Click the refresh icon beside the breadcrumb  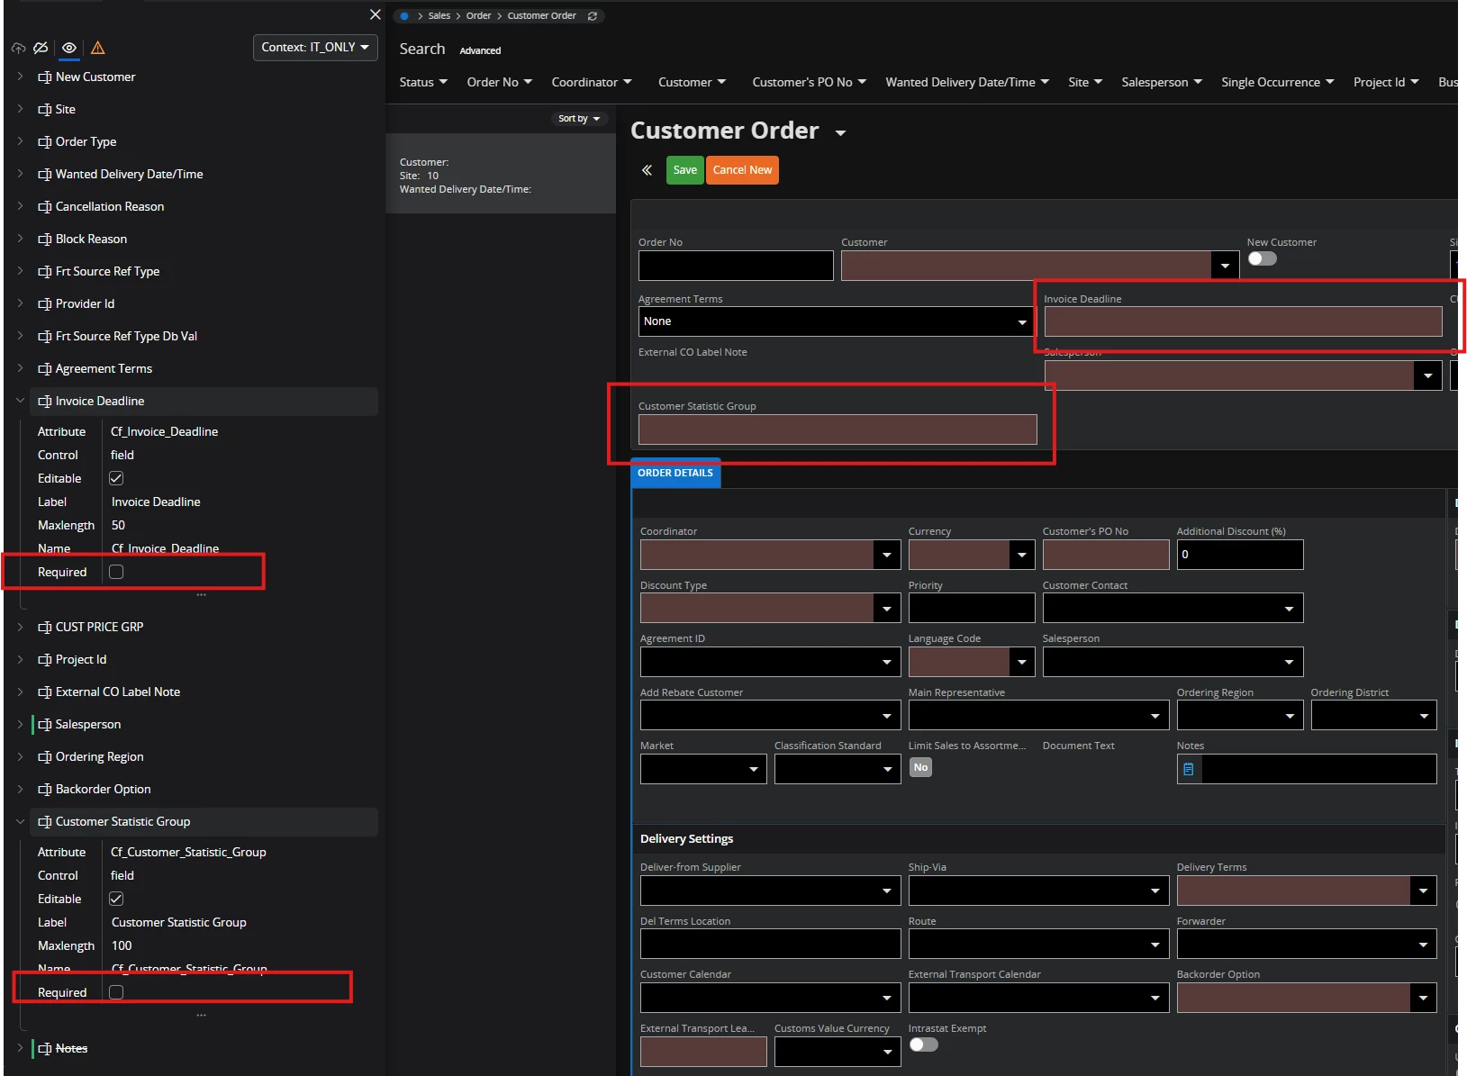[x=593, y=15]
